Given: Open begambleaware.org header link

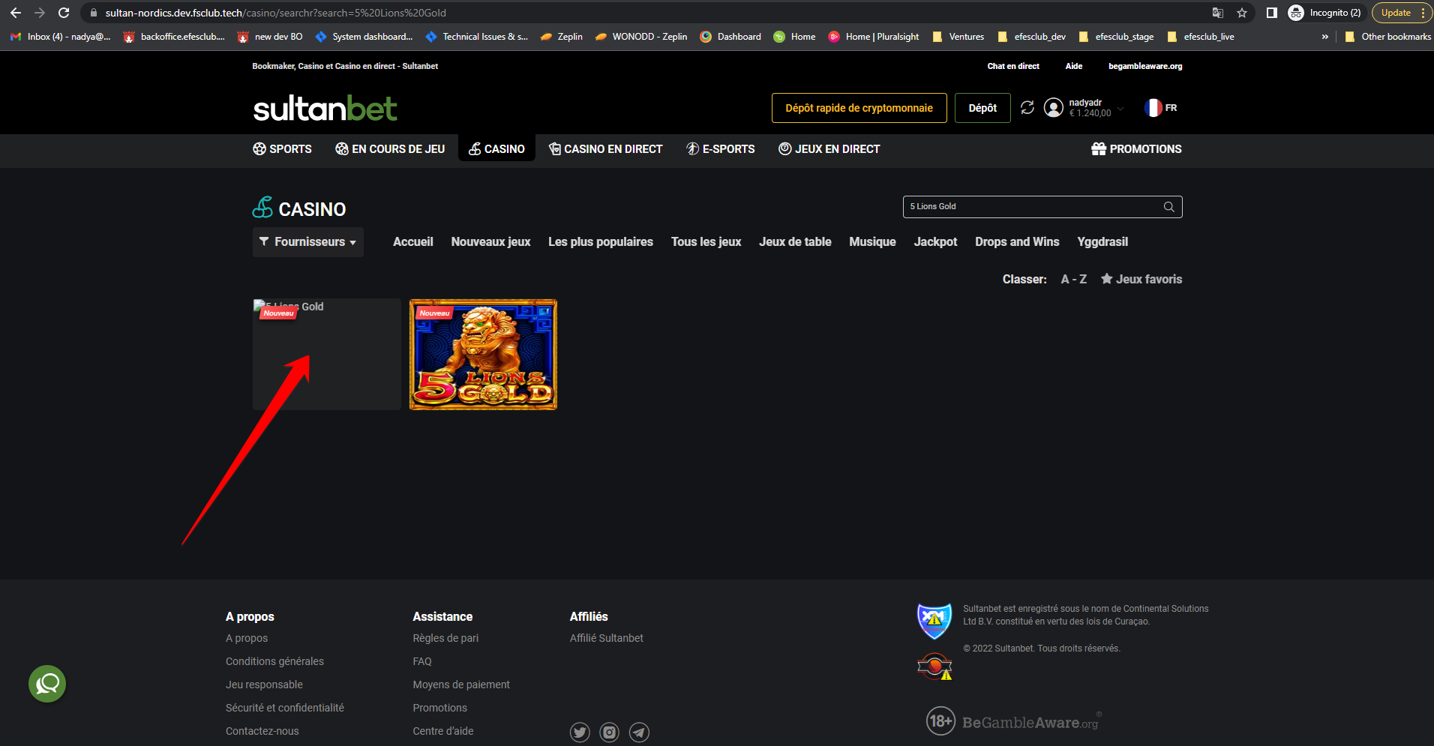Looking at the screenshot, I should (1145, 66).
